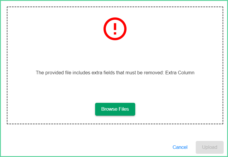Choose another file with Browse Files
Screen dimensions: 228x157
115,109
